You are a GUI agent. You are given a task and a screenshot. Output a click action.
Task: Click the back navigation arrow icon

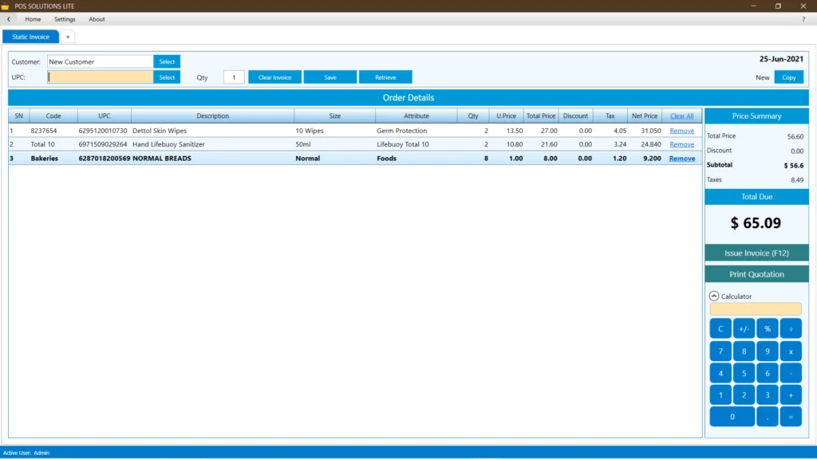point(7,18)
